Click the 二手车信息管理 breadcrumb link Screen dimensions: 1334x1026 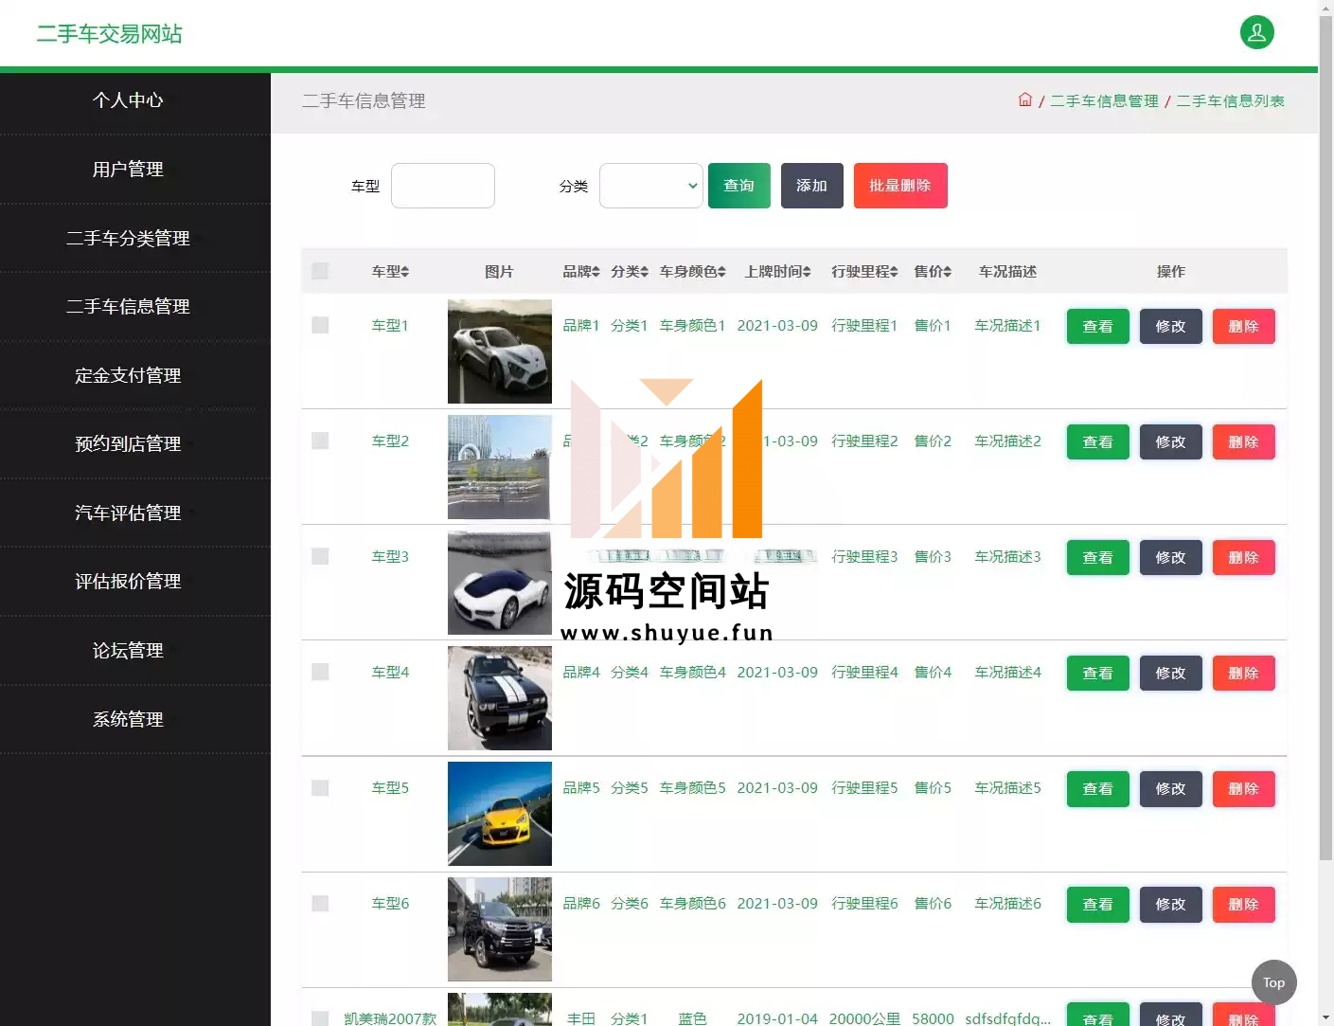(x=1104, y=100)
